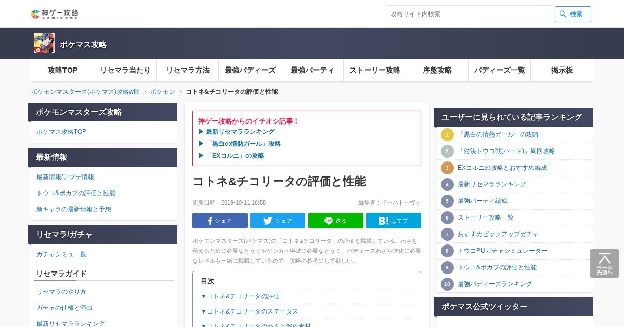Open the リセマラ当たり nav tab
624x327 pixels.
click(x=125, y=70)
